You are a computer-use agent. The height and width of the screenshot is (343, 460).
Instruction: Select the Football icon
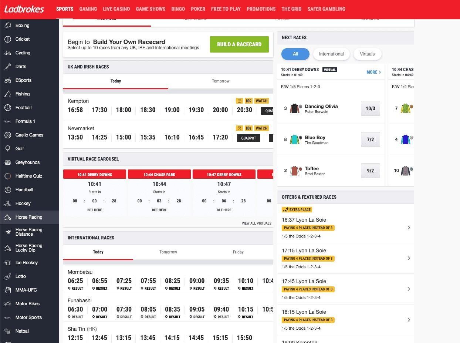(8, 108)
